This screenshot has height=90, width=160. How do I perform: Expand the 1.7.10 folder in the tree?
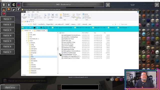click(27, 33)
